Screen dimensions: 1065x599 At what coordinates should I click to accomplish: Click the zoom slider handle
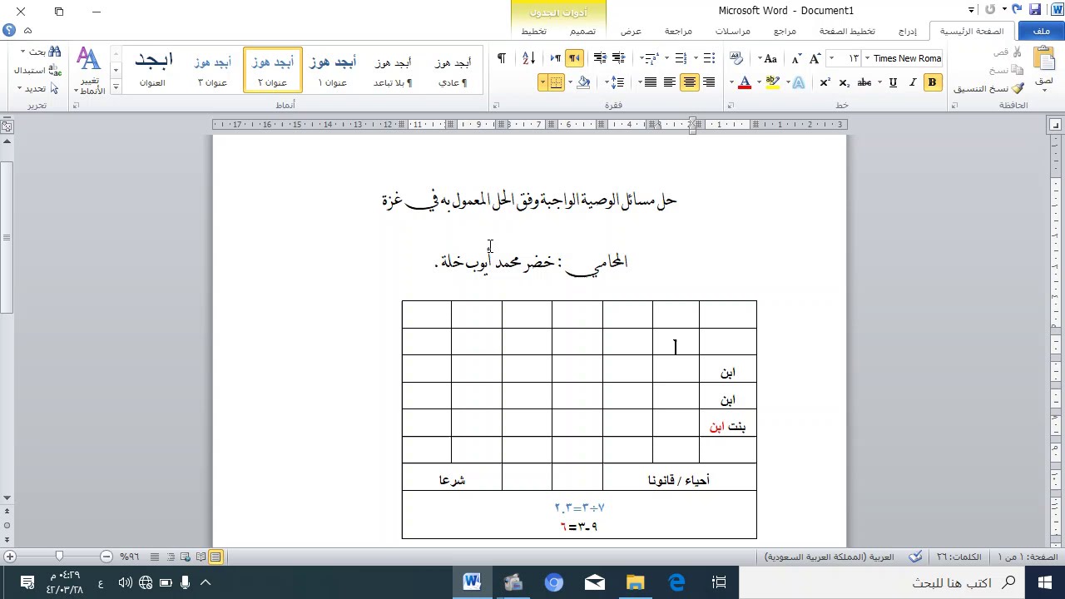[x=59, y=557]
